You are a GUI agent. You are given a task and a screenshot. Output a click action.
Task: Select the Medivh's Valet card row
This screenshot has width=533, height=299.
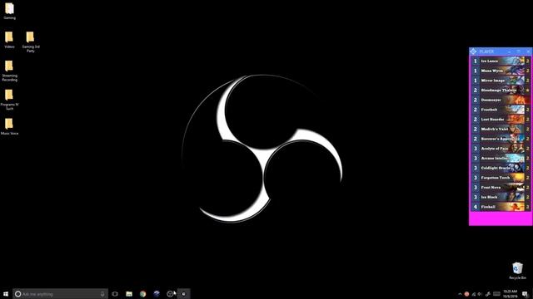point(501,130)
